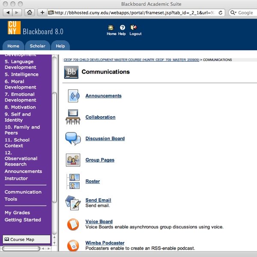Open the Announcements link in main panel
The height and width of the screenshot is (257, 257).
click(x=103, y=96)
